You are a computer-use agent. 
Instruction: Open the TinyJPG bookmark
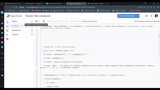click(x=119, y=10)
